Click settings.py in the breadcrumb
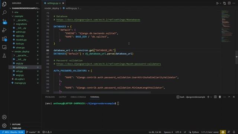This screenshot has height=134, width=238. click(x=71, y=8)
